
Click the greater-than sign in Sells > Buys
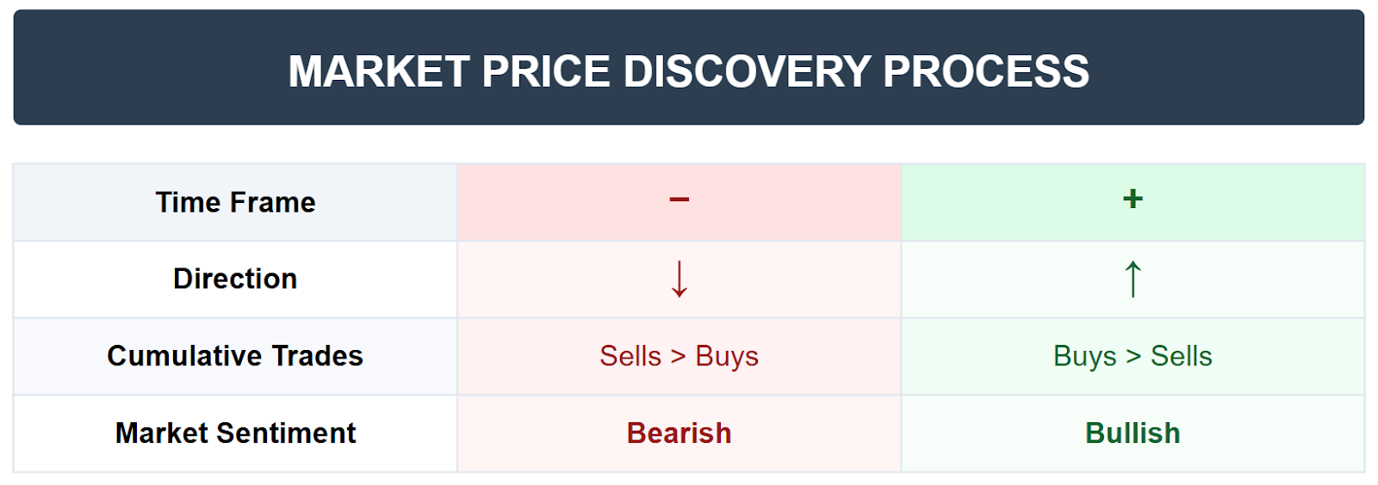pyautogui.click(x=678, y=356)
